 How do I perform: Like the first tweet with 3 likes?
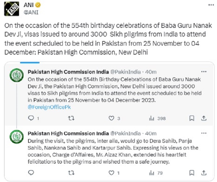pos(111,118)
